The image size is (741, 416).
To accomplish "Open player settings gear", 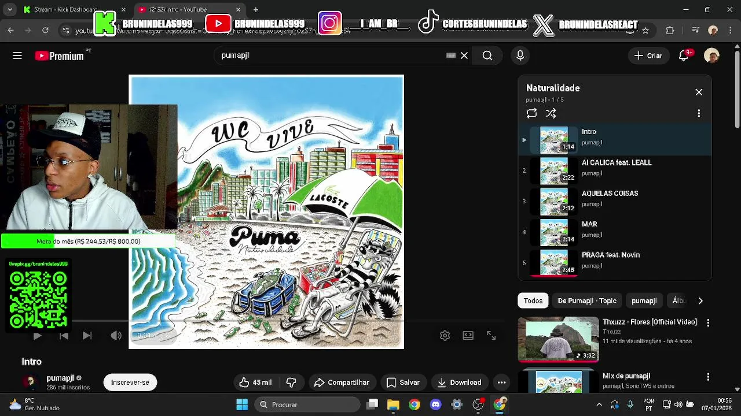I will [445, 336].
